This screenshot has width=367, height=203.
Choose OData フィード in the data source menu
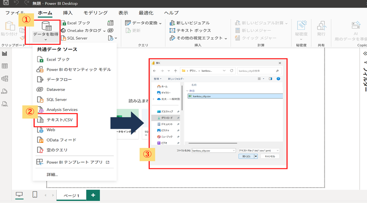tap(74, 140)
